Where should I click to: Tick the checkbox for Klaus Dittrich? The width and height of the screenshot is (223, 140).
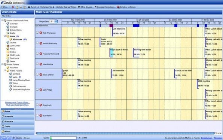pos(37,74)
